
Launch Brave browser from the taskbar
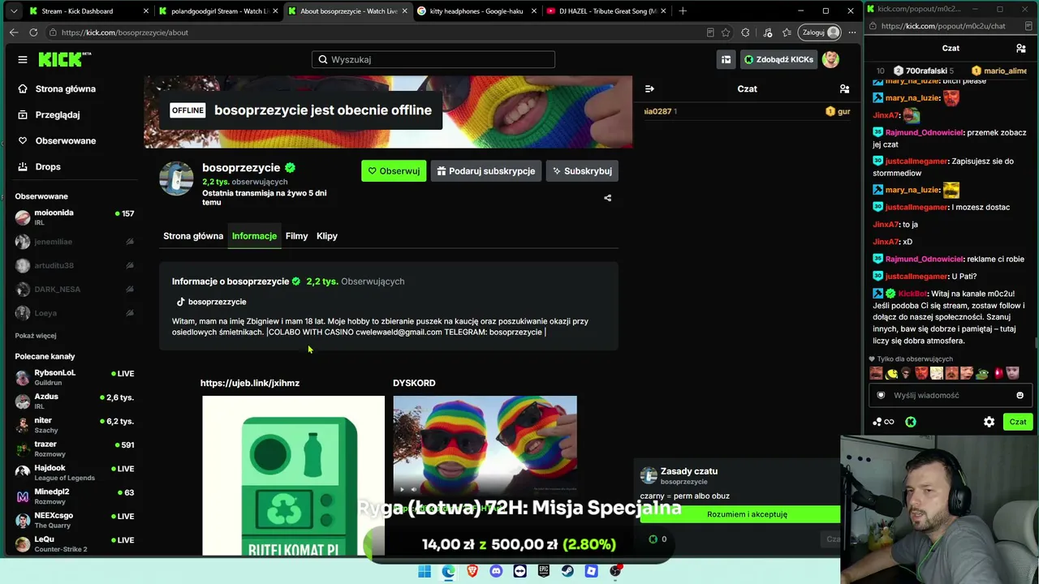[x=472, y=571]
